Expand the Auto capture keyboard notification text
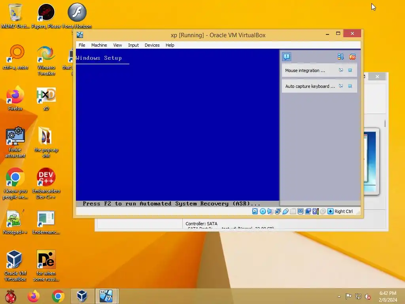The height and width of the screenshot is (304, 405). 310,86
